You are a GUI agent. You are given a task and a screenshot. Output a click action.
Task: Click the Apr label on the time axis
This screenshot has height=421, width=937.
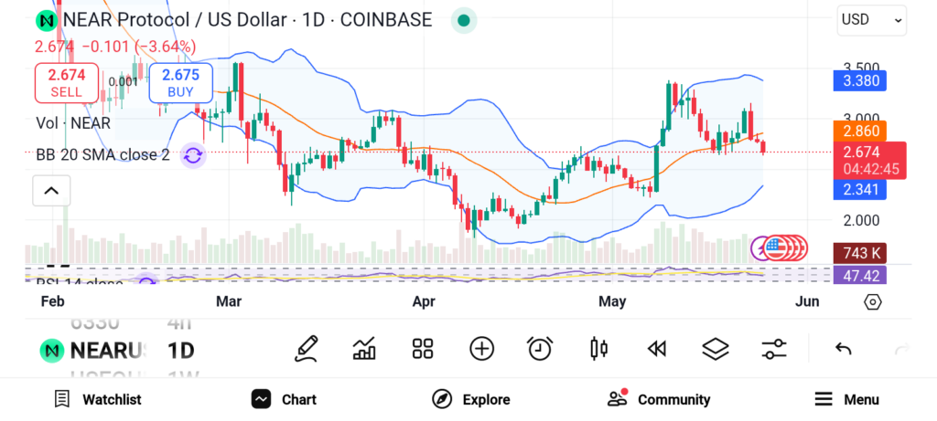click(x=423, y=301)
